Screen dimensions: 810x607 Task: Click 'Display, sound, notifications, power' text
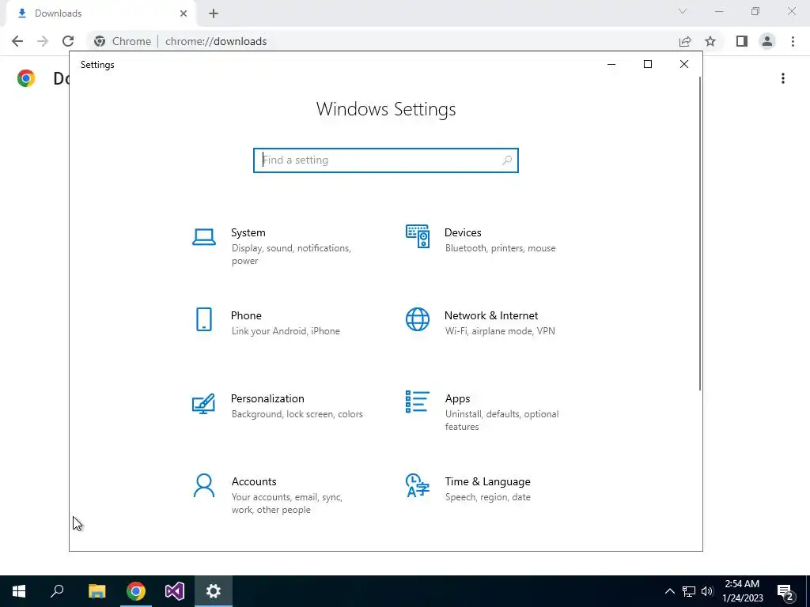pyautogui.click(x=291, y=254)
